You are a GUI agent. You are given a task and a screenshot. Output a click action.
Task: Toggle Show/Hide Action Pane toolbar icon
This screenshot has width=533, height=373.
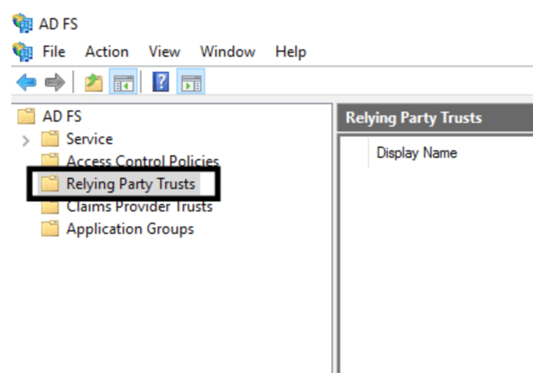[x=191, y=81]
